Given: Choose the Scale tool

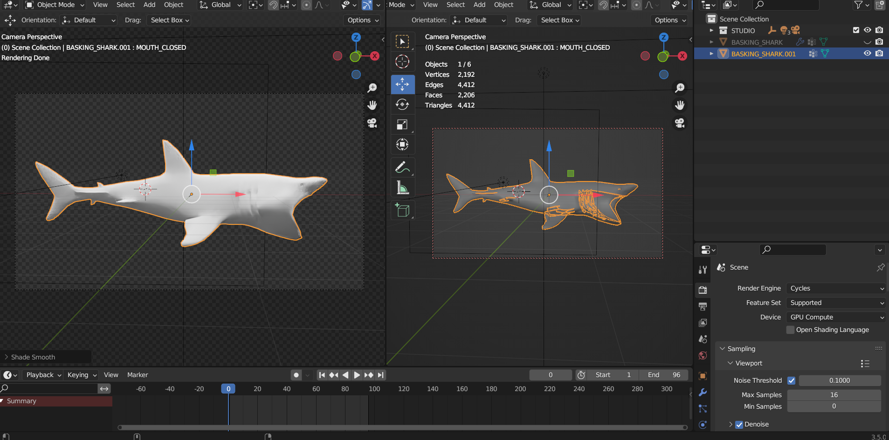Looking at the screenshot, I should click(x=402, y=124).
